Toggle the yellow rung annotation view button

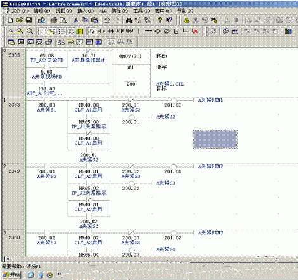[x=80, y=31]
